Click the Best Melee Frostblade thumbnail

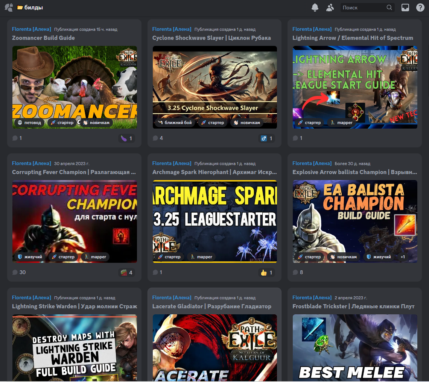[355, 347]
